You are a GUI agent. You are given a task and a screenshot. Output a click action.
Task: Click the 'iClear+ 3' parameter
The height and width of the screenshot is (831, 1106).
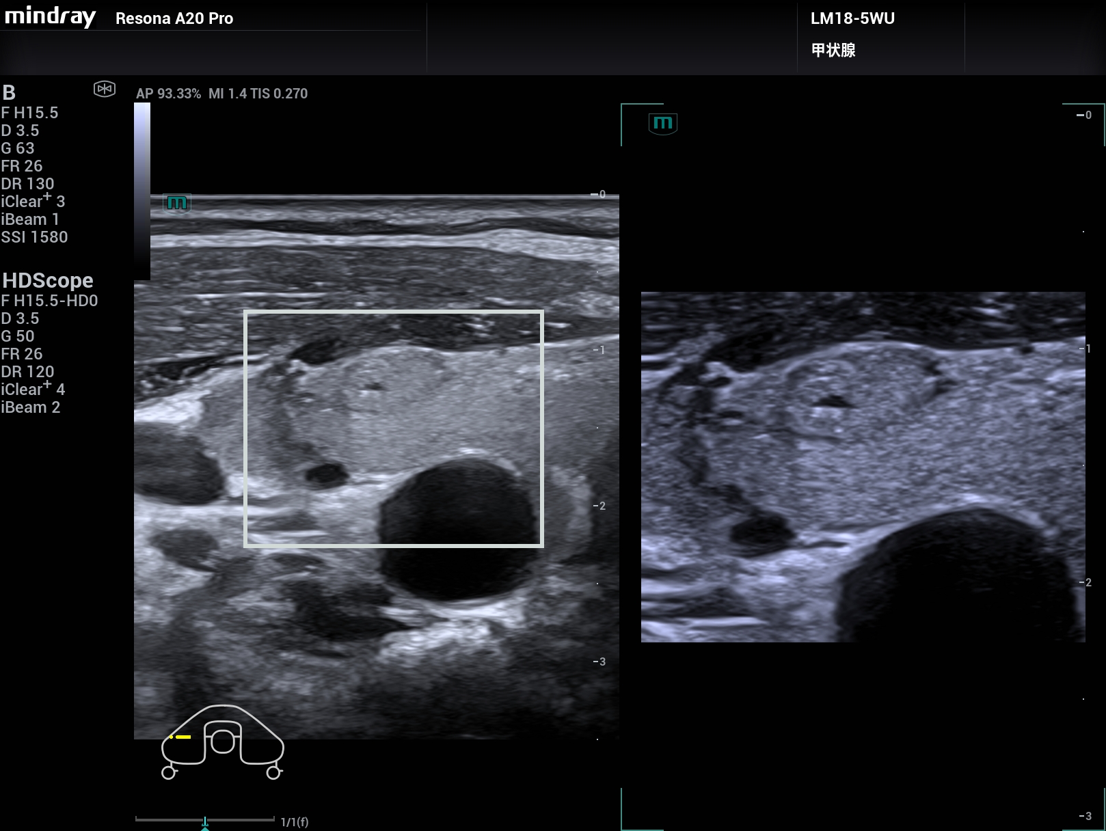(33, 201)
